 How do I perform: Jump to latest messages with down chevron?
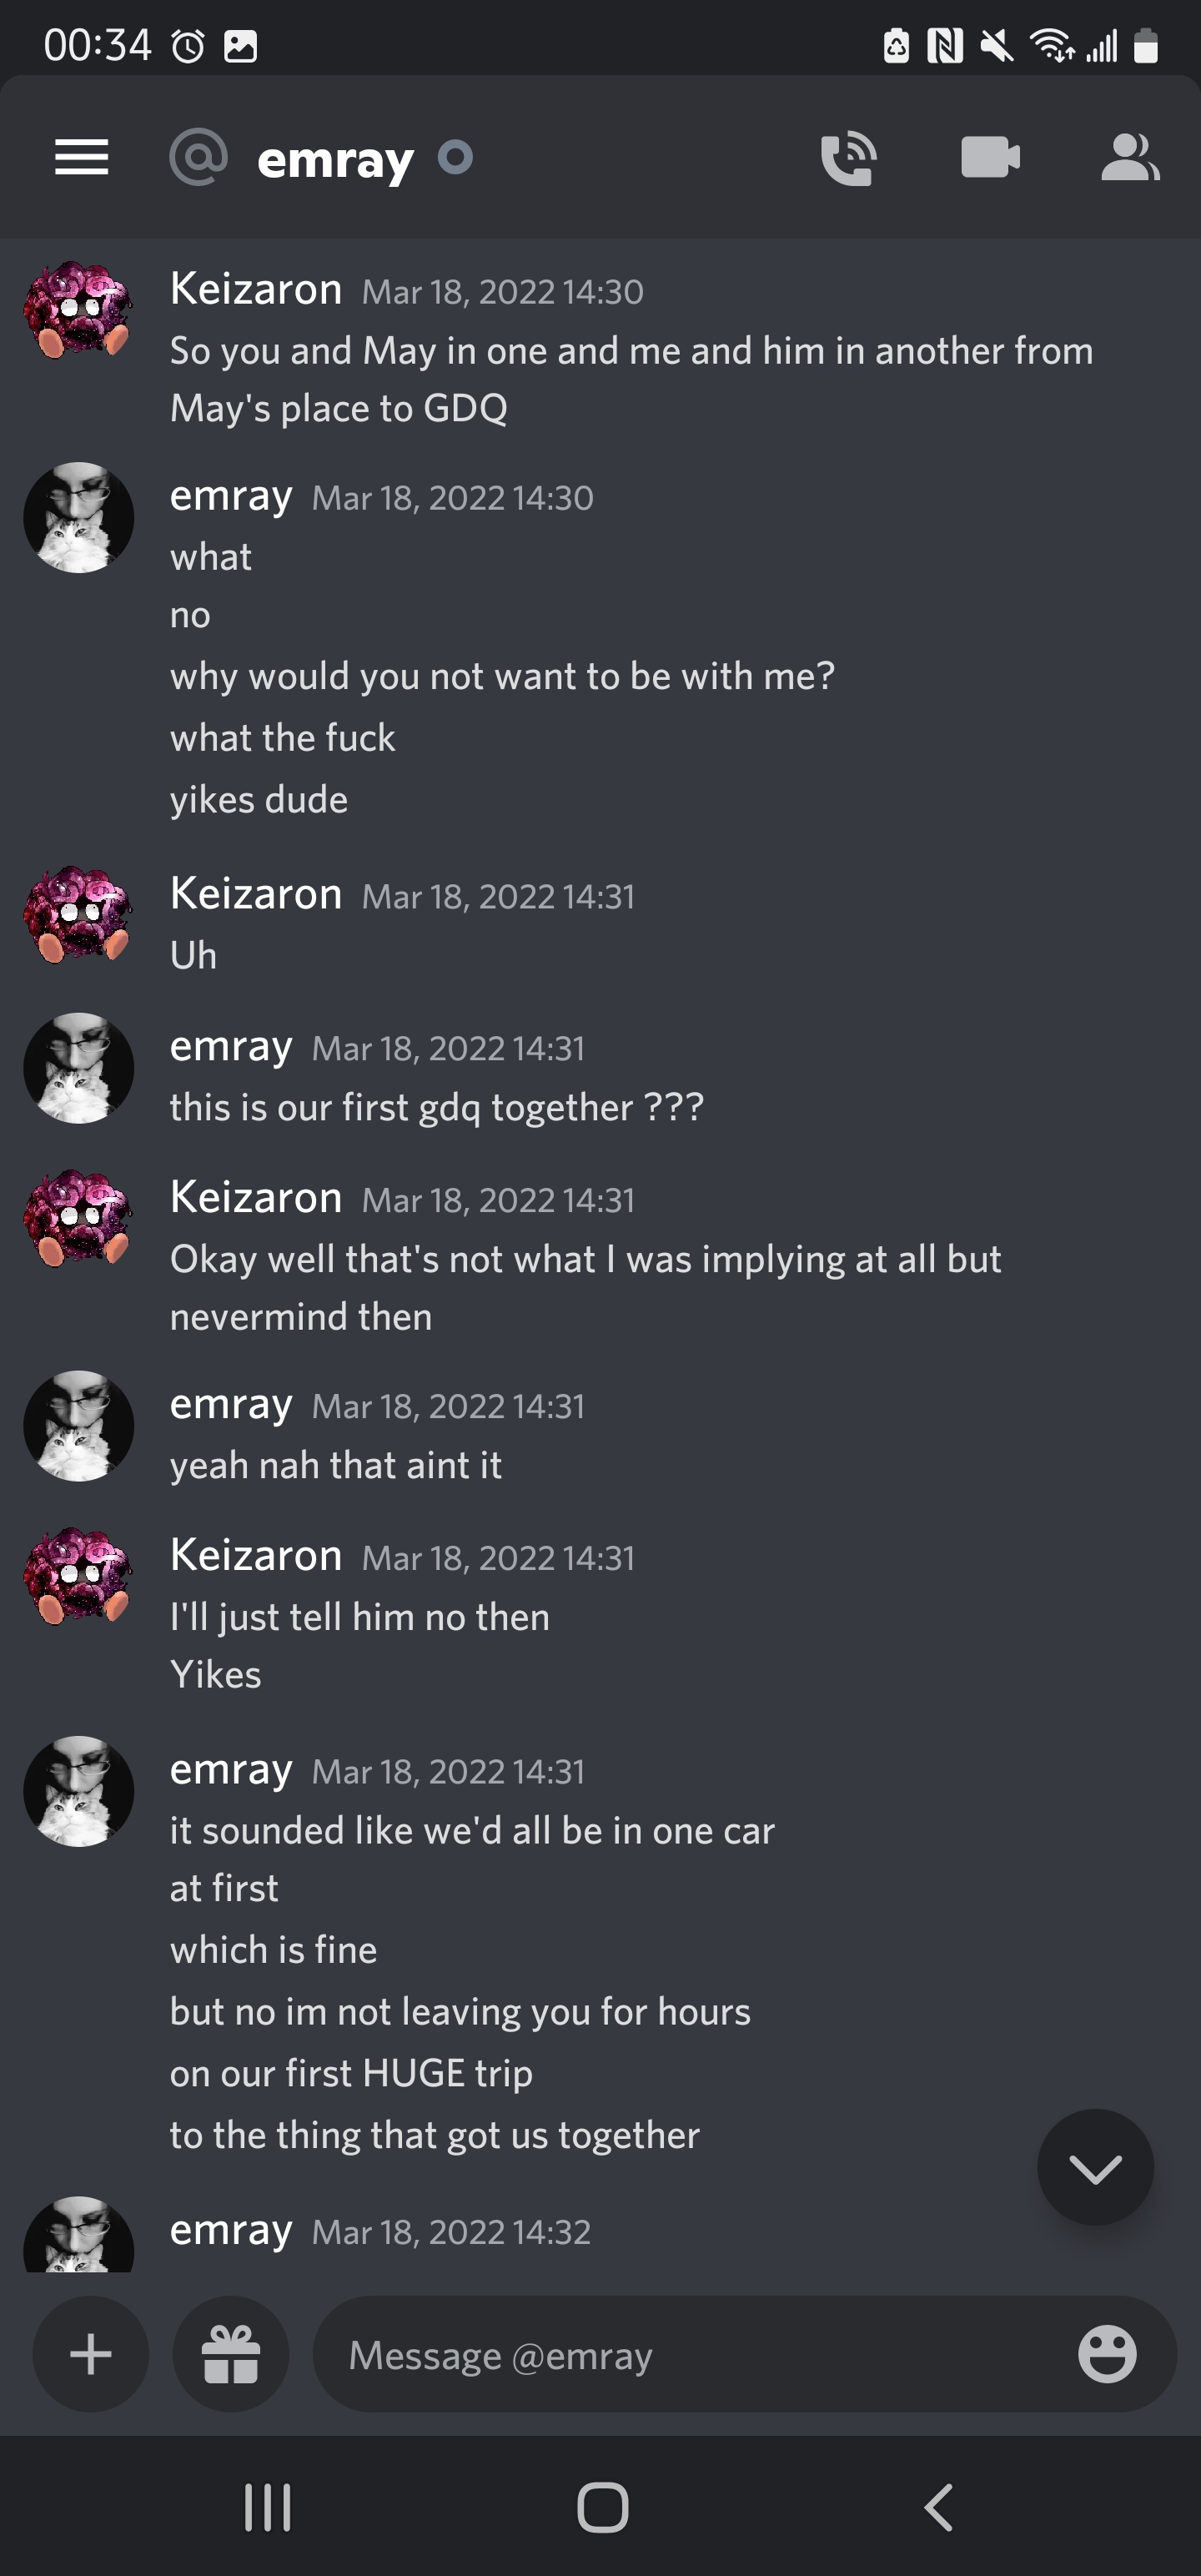[x=1095, y=2167]
